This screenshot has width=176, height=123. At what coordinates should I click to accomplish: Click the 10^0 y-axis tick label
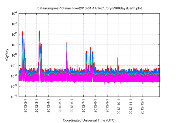coord(14,55)
